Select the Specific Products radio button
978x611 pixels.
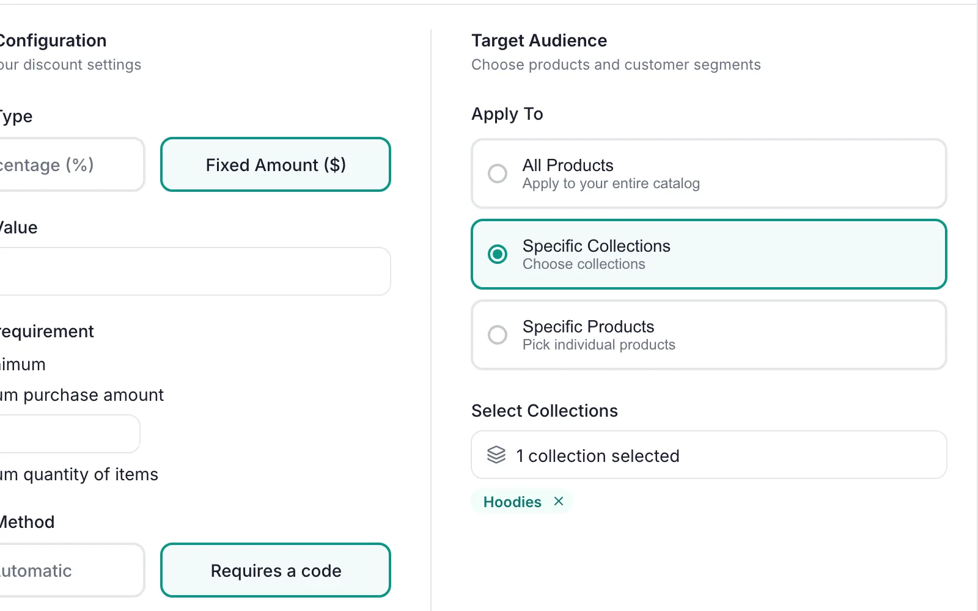pos(498,335)
